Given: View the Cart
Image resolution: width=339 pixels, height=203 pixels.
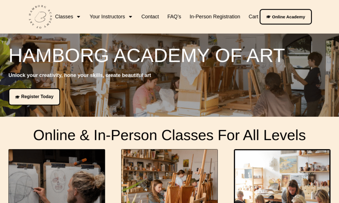Looking at the screenshot, I should (253, 17).
